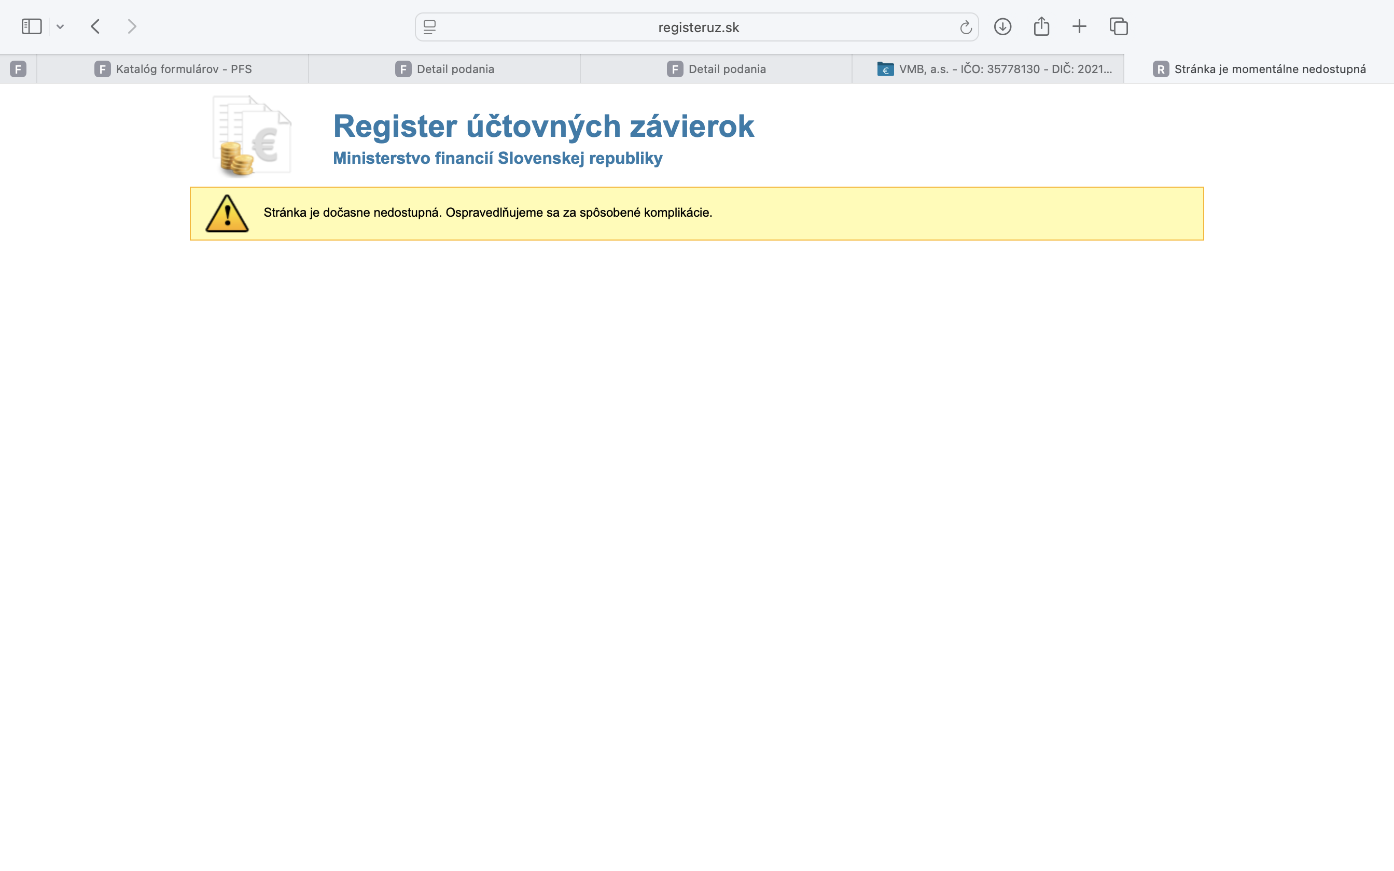Open the share menu icon
The width and height of the screenshot is (1394, 871).
point(1041,26)
